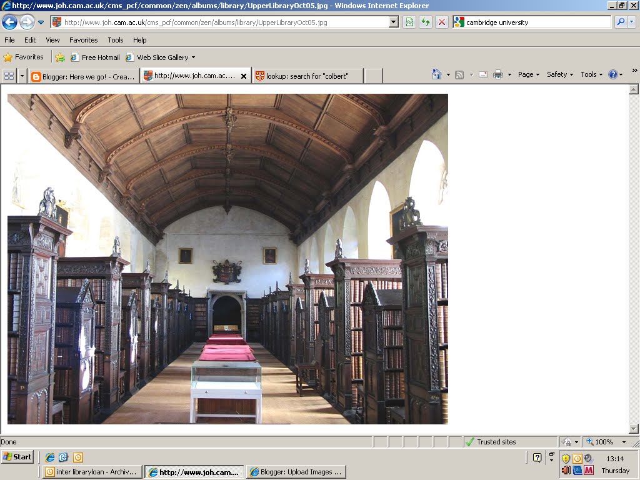Expand the Home button dropdown arrow
The width and height of the screenshot is (640, 480).
448,75
